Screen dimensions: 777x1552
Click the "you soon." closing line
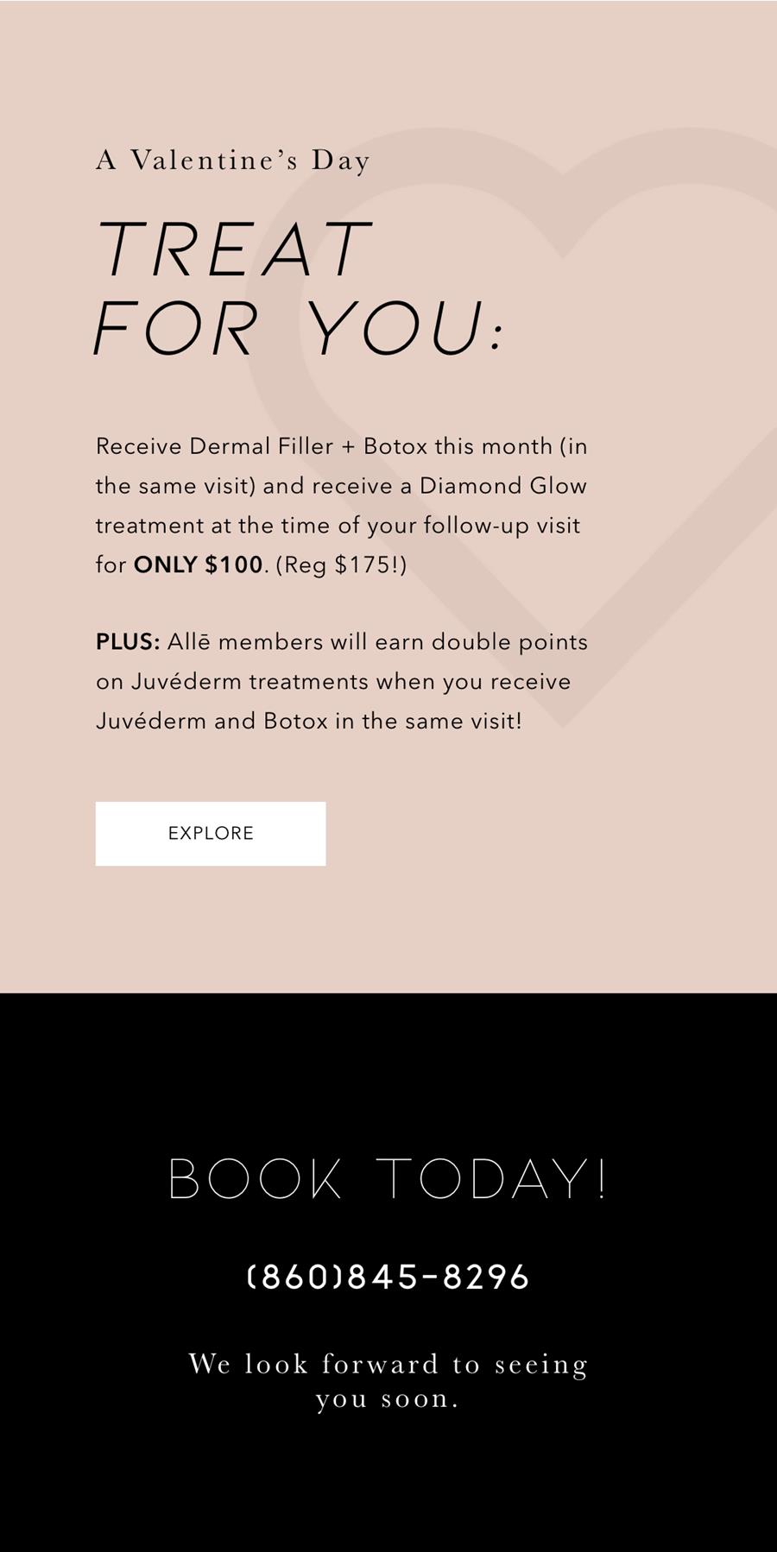point(388,1398)
